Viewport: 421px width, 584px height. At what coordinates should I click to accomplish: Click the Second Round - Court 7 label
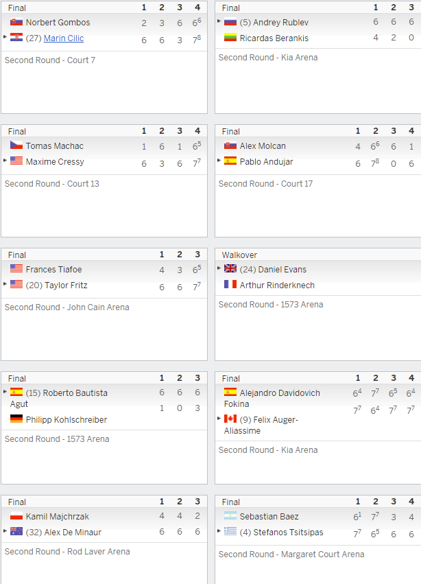tap(50, 60)
